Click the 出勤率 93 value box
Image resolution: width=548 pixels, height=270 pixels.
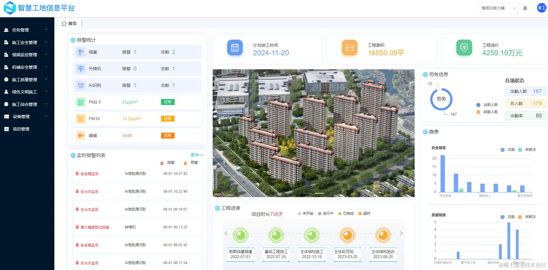pos(526,116)
